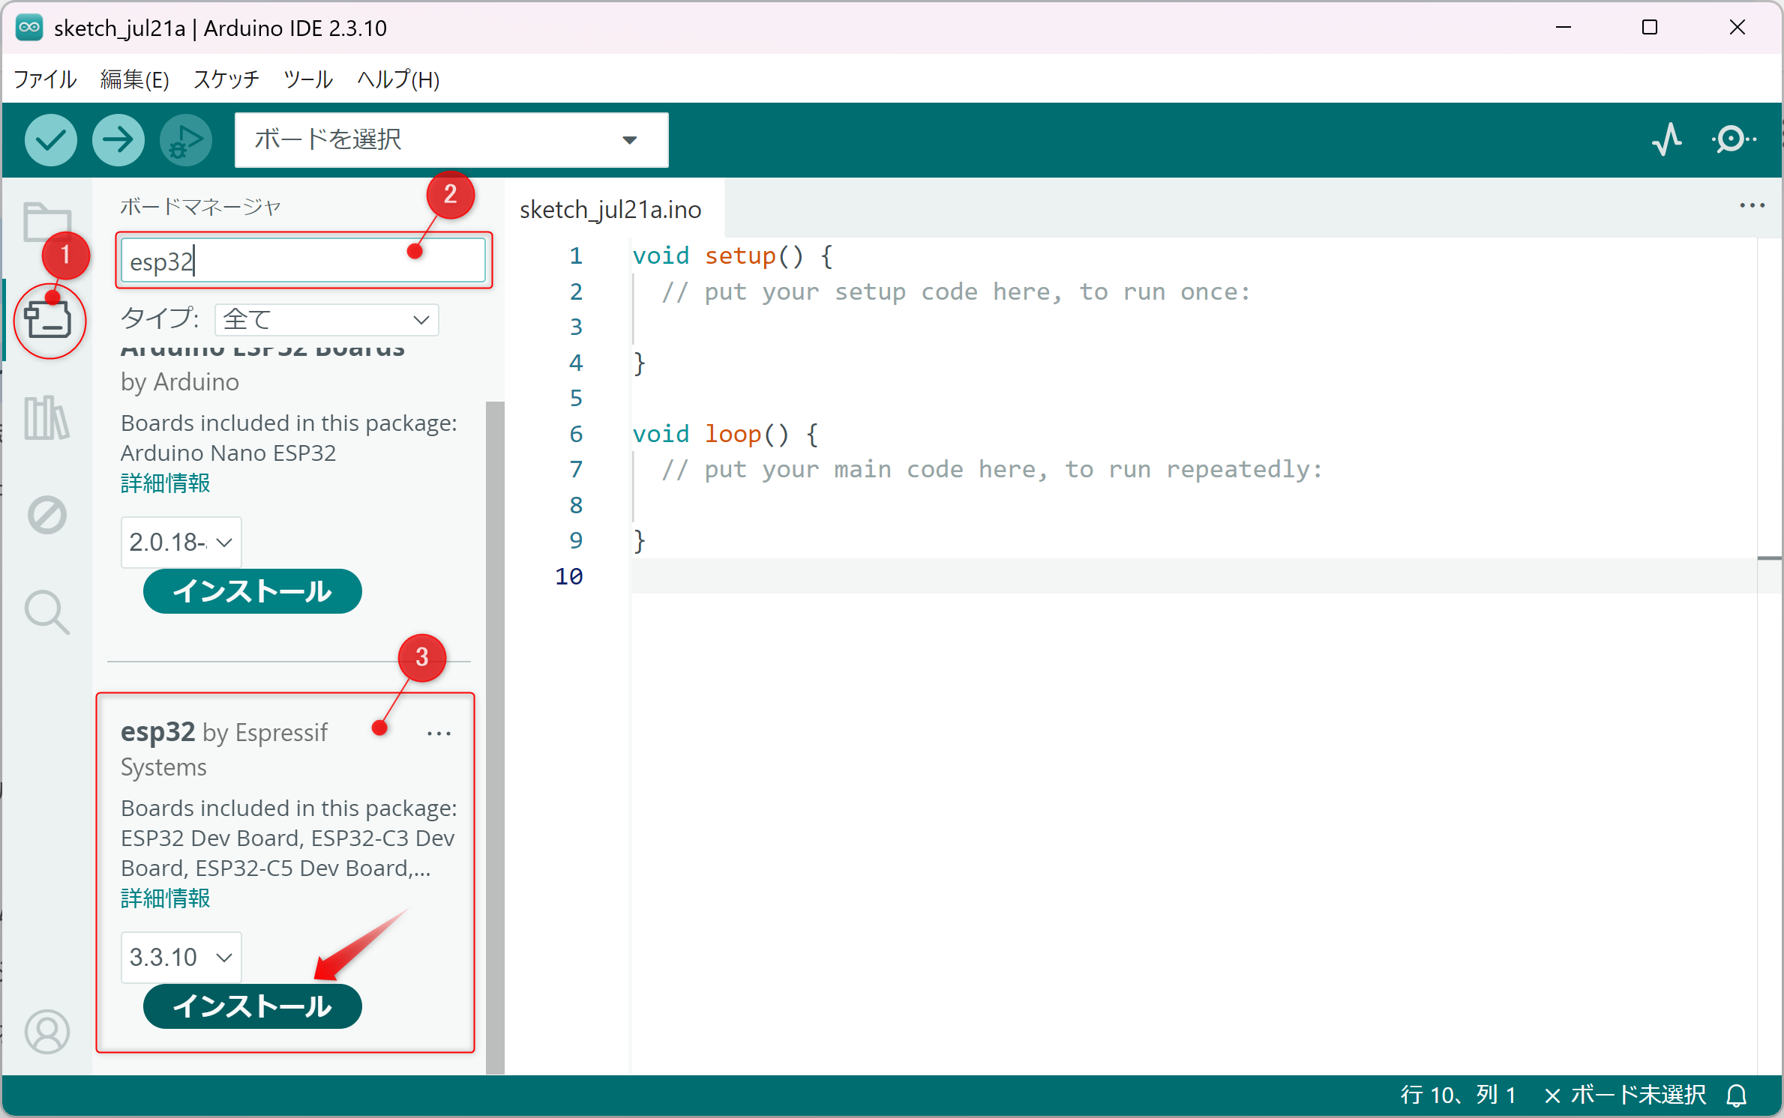Click the 'esp32 by Espressif Systems' title

tap(224, 749)
